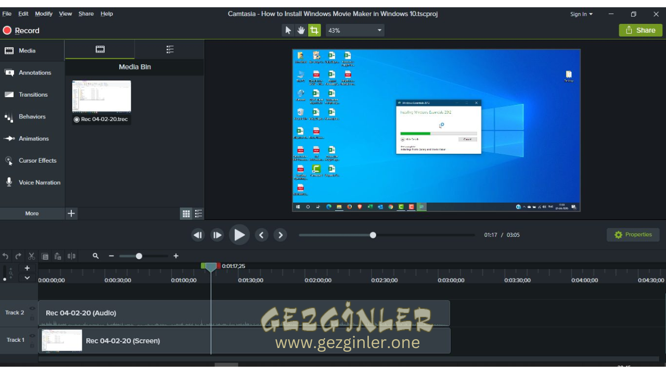Click the plus Import Media icon
The height and width of the screenshot is (374, 666).
71,213
